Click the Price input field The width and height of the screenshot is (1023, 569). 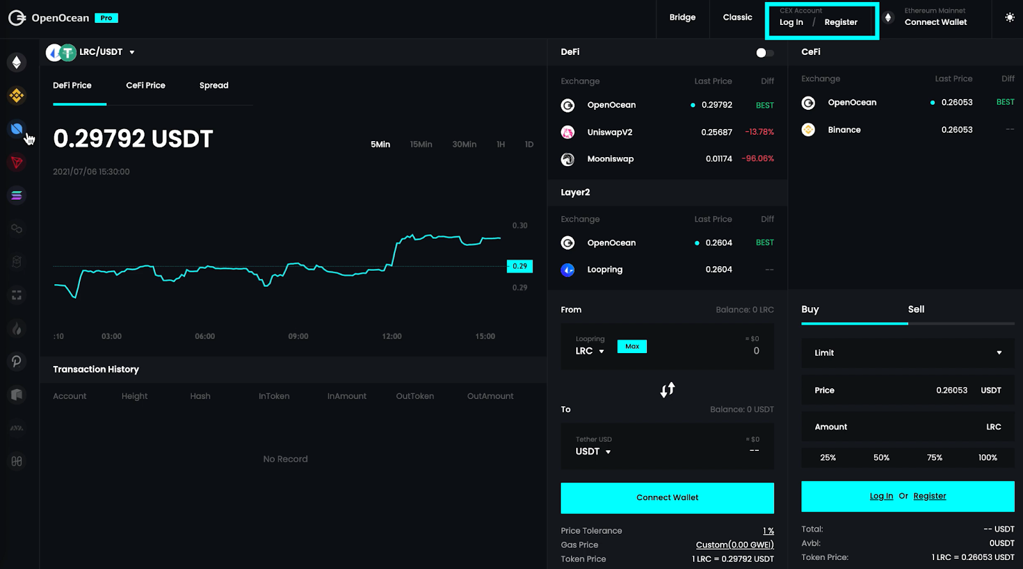[908, 390]
